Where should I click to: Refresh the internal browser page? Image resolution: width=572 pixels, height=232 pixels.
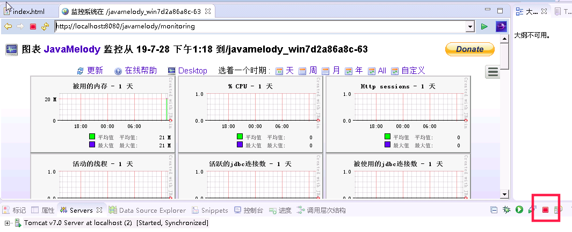(x=45, y=27)
